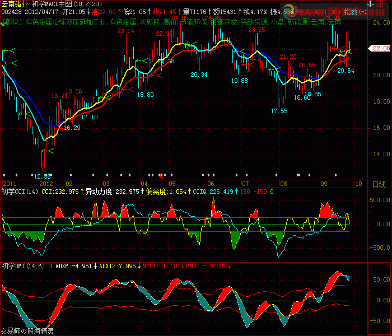Click the red window-layout icon beside the anchor
Image resolution: width=392 pixels, height=336 pixels.
tap(379, 4)
